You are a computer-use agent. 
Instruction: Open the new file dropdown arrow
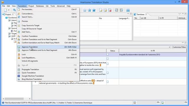click(9, 10)
